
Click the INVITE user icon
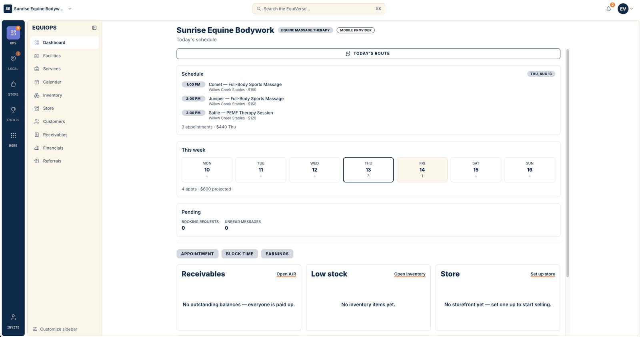(x=13, y=317)
